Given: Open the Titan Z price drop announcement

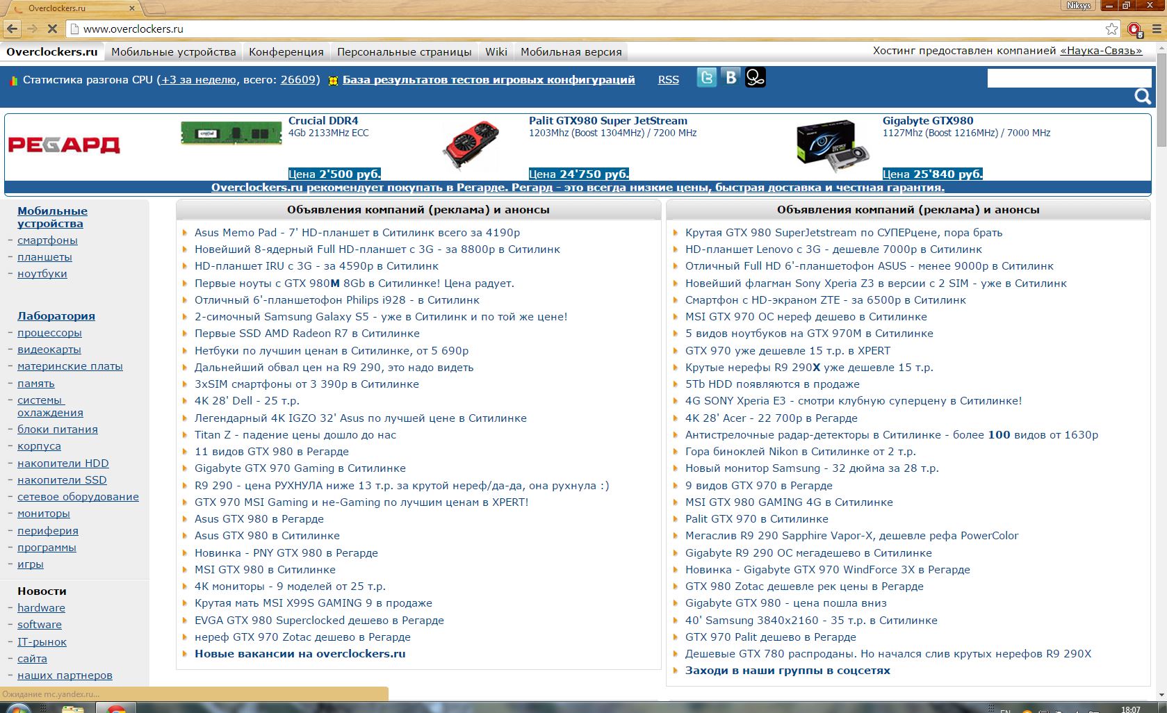Looking at the screenshot, I should pyautogui.click(x=295, y=435).
